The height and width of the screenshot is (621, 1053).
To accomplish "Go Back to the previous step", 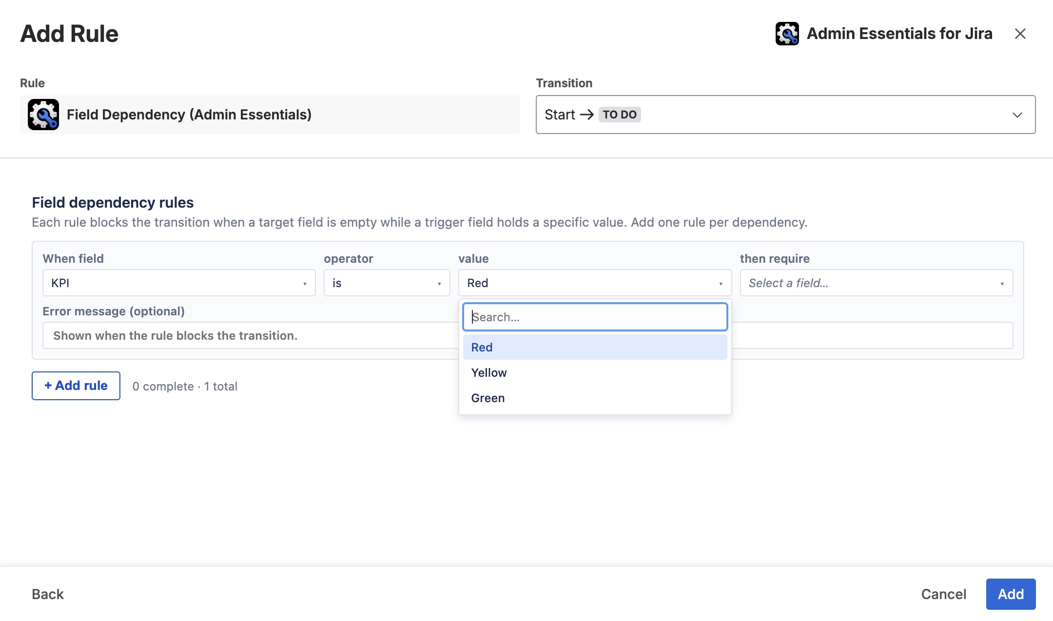I will pyautogui.click(x=48, y=594).
